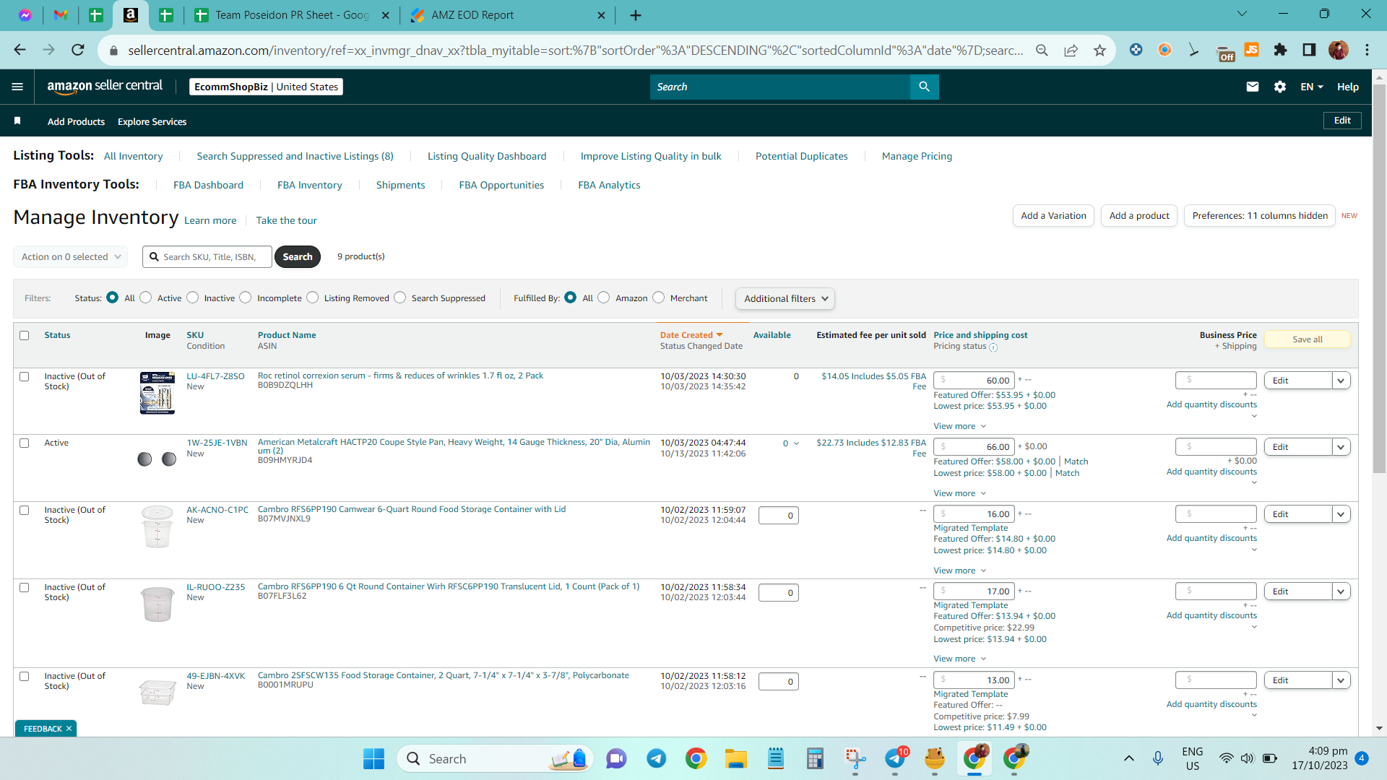Bookmark this page with the star icon
Screen dimensions: 1387x780
tap(1099, 50)
